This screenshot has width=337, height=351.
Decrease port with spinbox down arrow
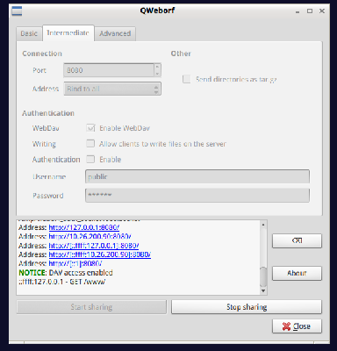[x=157, y=74]
